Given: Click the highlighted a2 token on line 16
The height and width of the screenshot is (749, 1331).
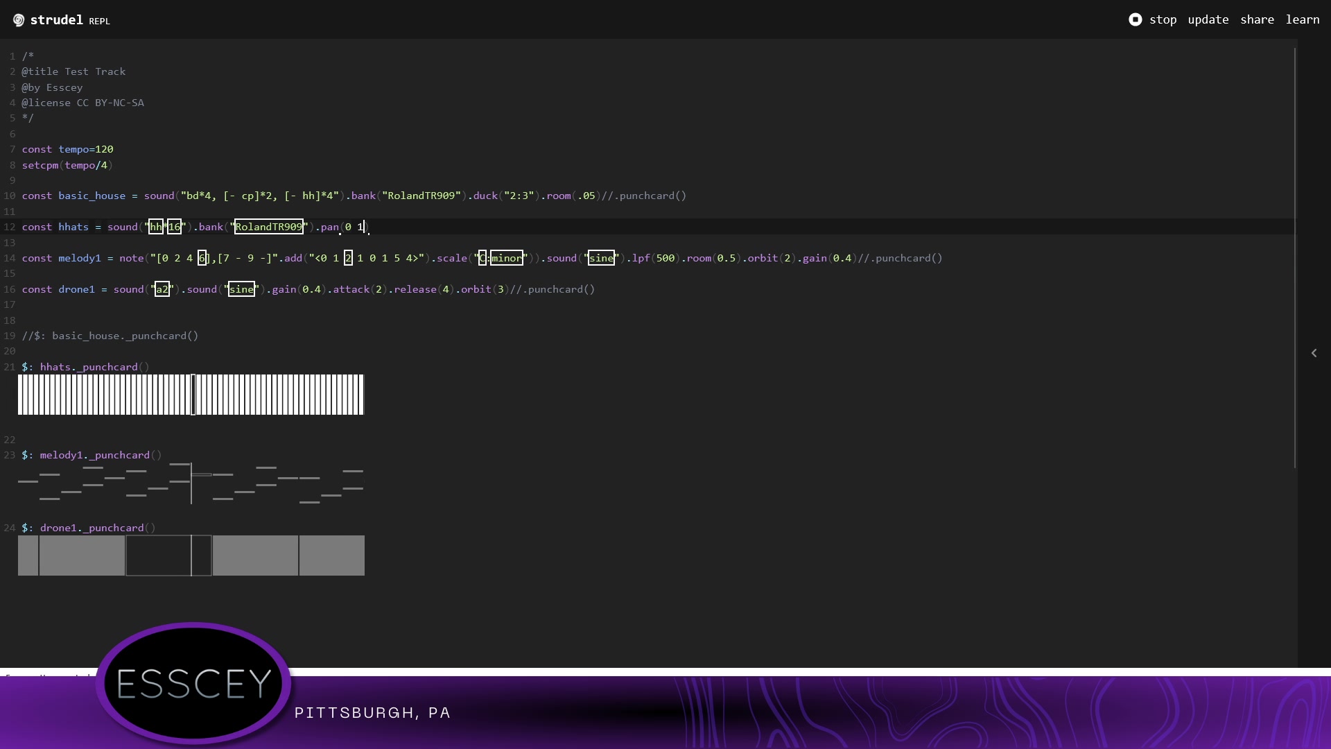Looking at the screenshot, I should 162,289.
